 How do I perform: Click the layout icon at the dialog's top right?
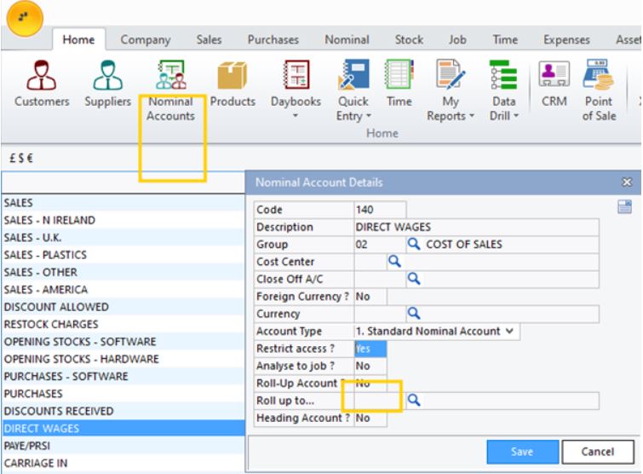pyautogui.click(x=624, y=206)
